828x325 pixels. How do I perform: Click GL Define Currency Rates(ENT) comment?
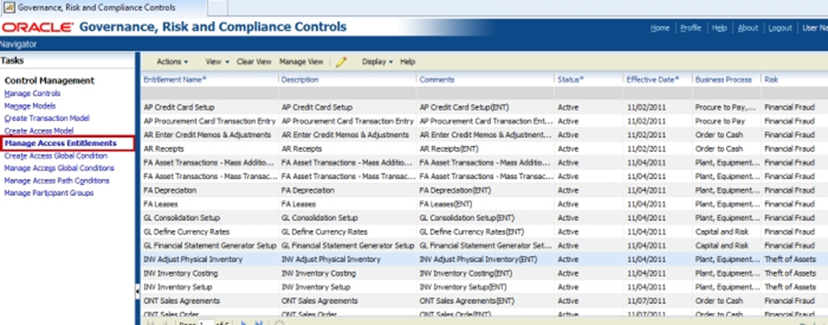click(x=471, y=232)
